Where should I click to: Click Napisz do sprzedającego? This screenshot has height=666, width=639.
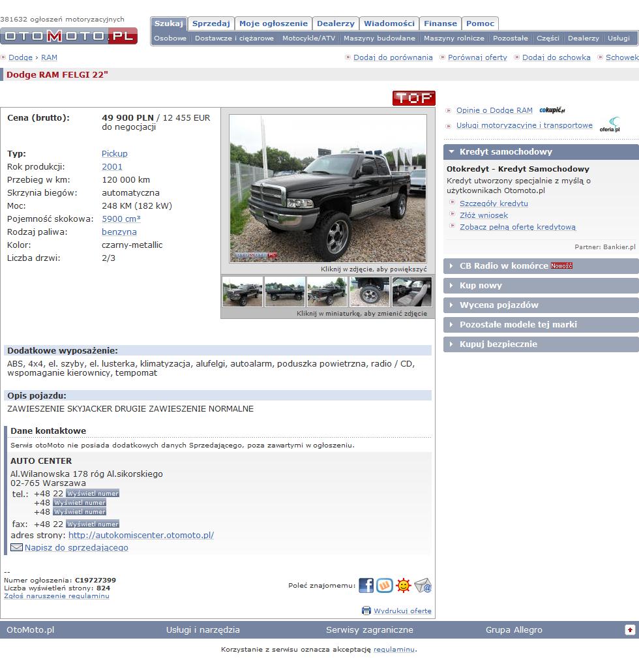pos(76,547)
